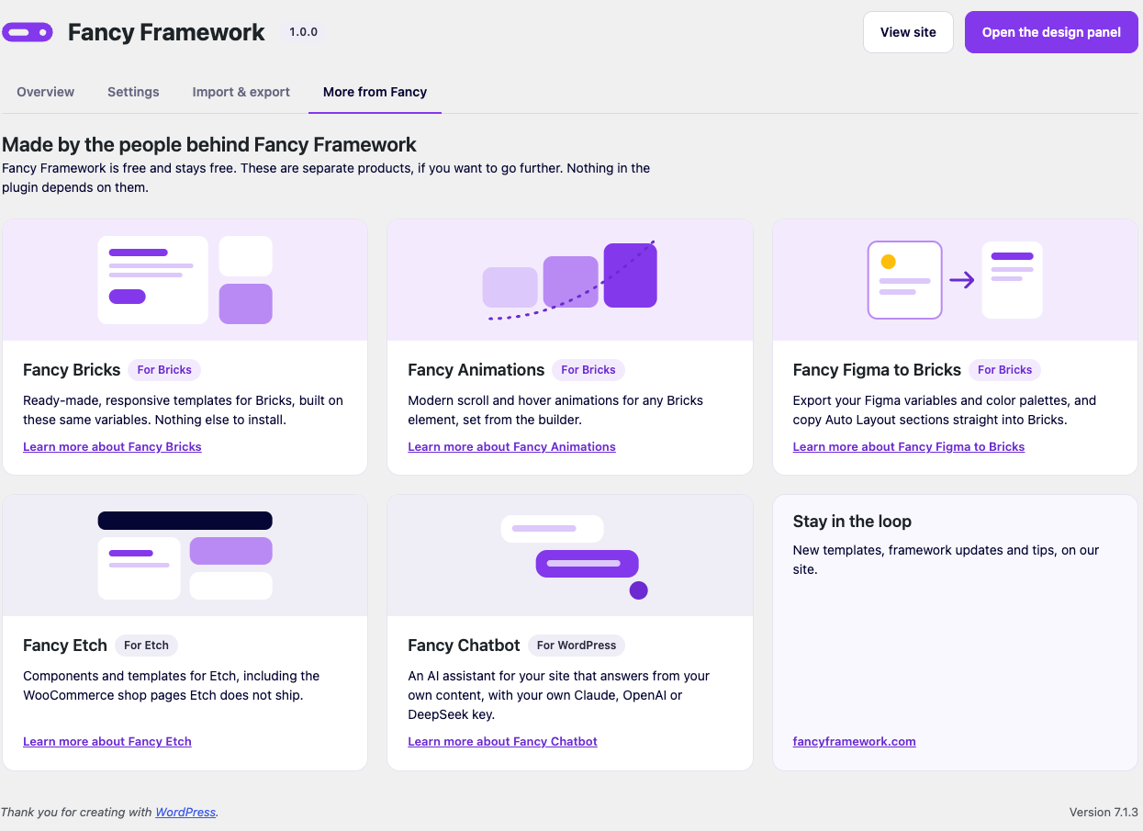Click the Version 7.1.3 footer text
The height and width of the screenshot is (831, 1143).
1104,813
